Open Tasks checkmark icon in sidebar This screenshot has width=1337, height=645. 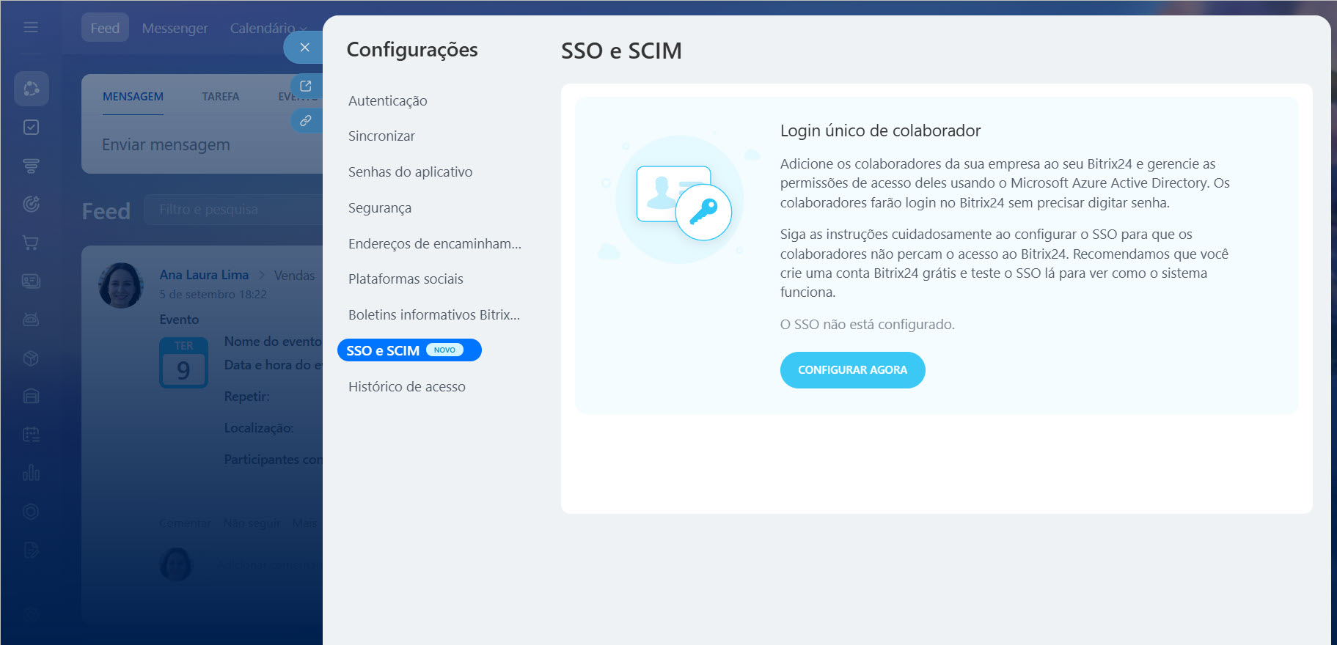point(31,128)
